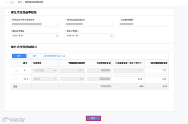188x124 pixels.
Task: Click the 合同包含的项目名称 input field
Action: [89, 24]
